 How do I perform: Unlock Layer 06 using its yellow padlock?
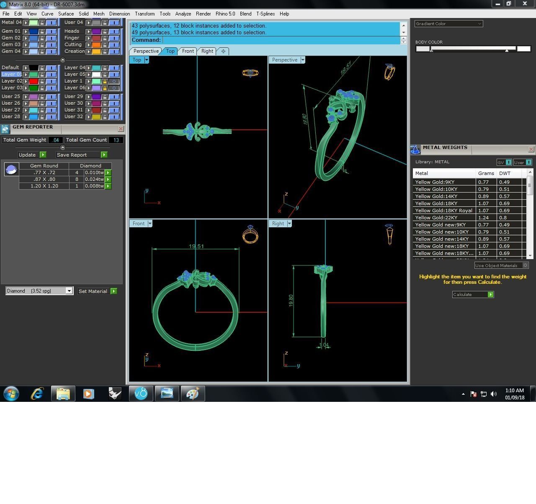point(105,88)
